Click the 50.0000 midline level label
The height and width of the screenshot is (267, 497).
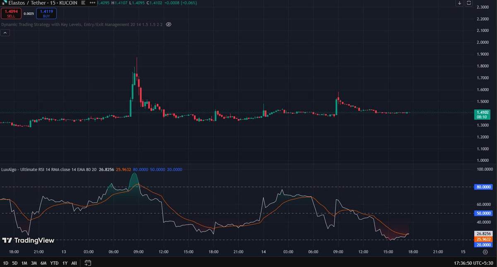pos(483,213)
